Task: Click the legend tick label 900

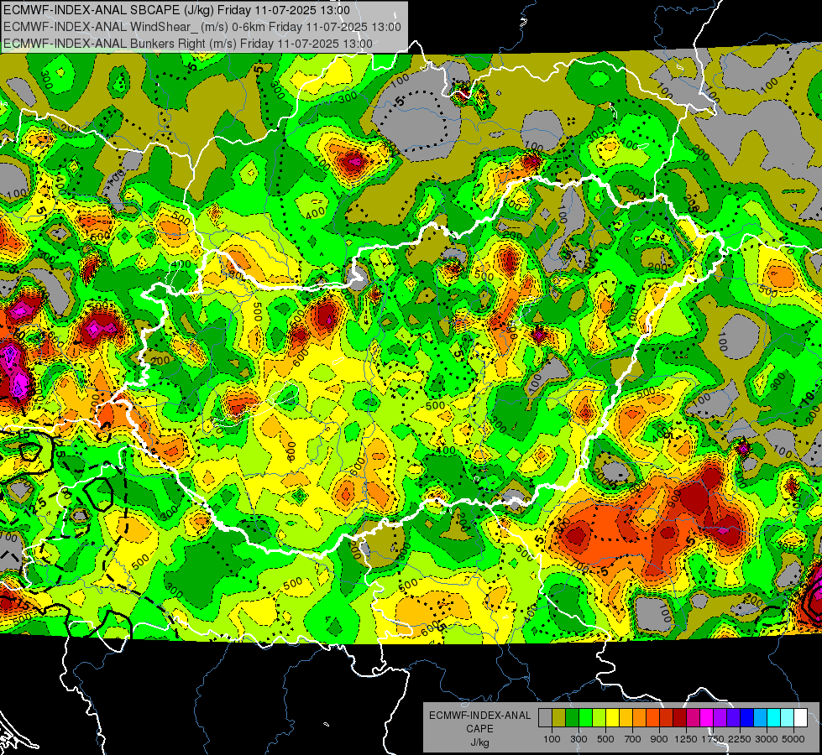Action: pos(659,739)
